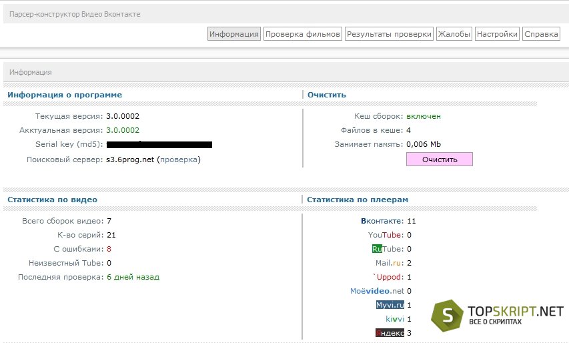Click the Файлов в кеше label

point(372,130)
